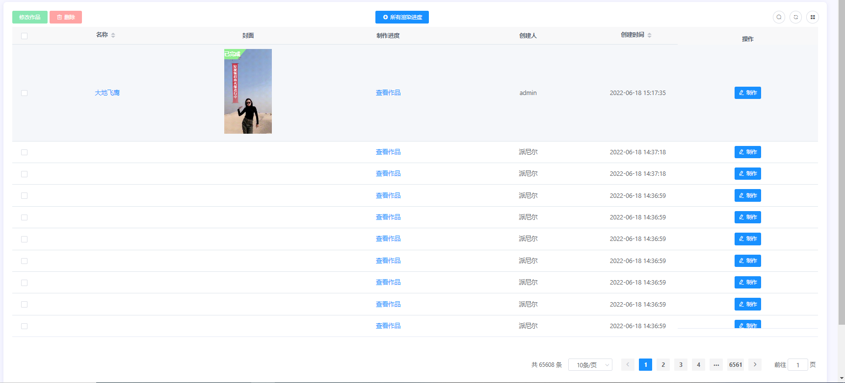Sort by 名称 column sort arrows
The height and width of the screenshot is (383, 845).
point(113,35)
